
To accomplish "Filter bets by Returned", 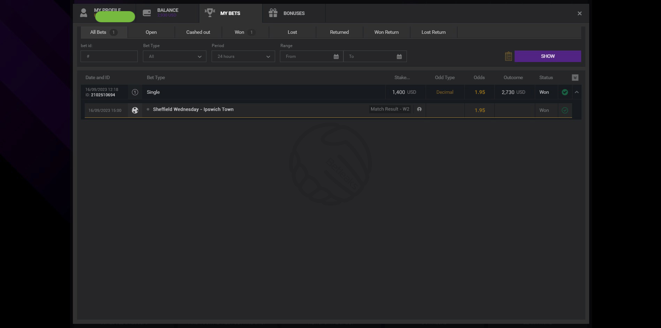I will click(339, 32).
